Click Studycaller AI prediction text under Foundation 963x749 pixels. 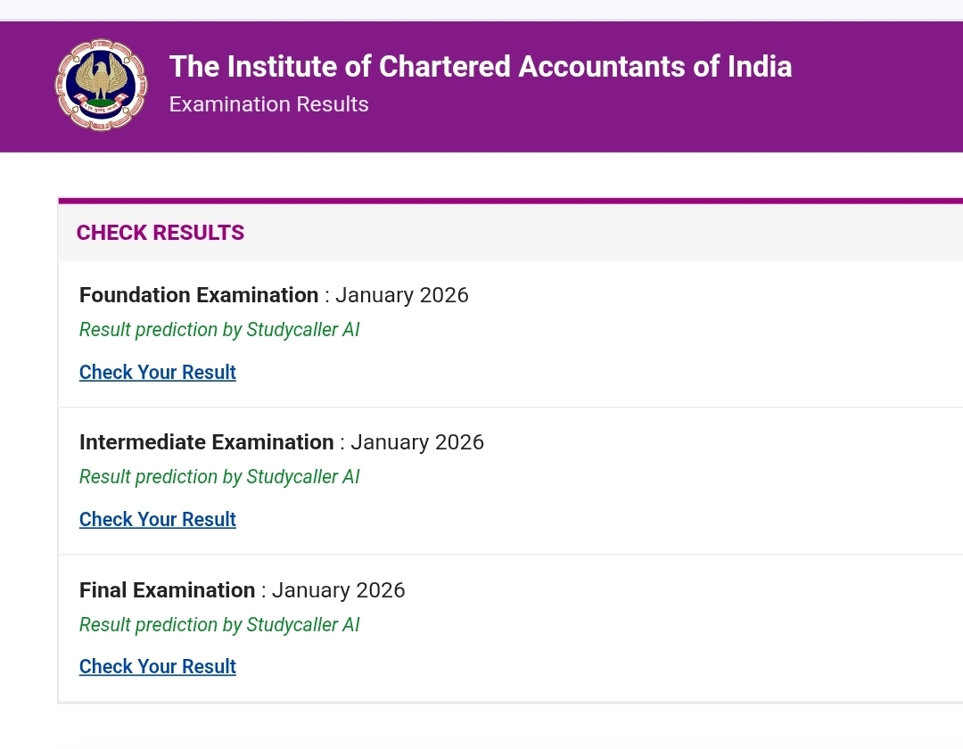(219, 330)
